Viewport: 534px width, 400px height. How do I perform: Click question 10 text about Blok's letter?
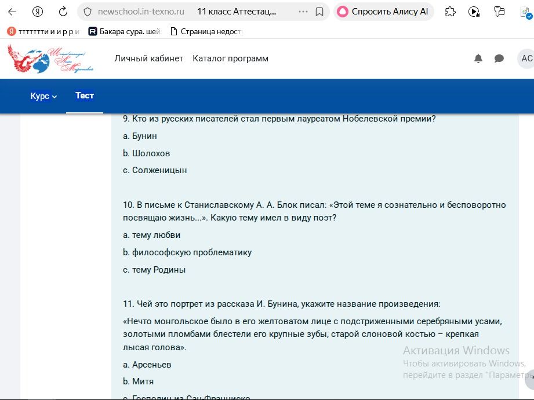[x=314, y=211]
